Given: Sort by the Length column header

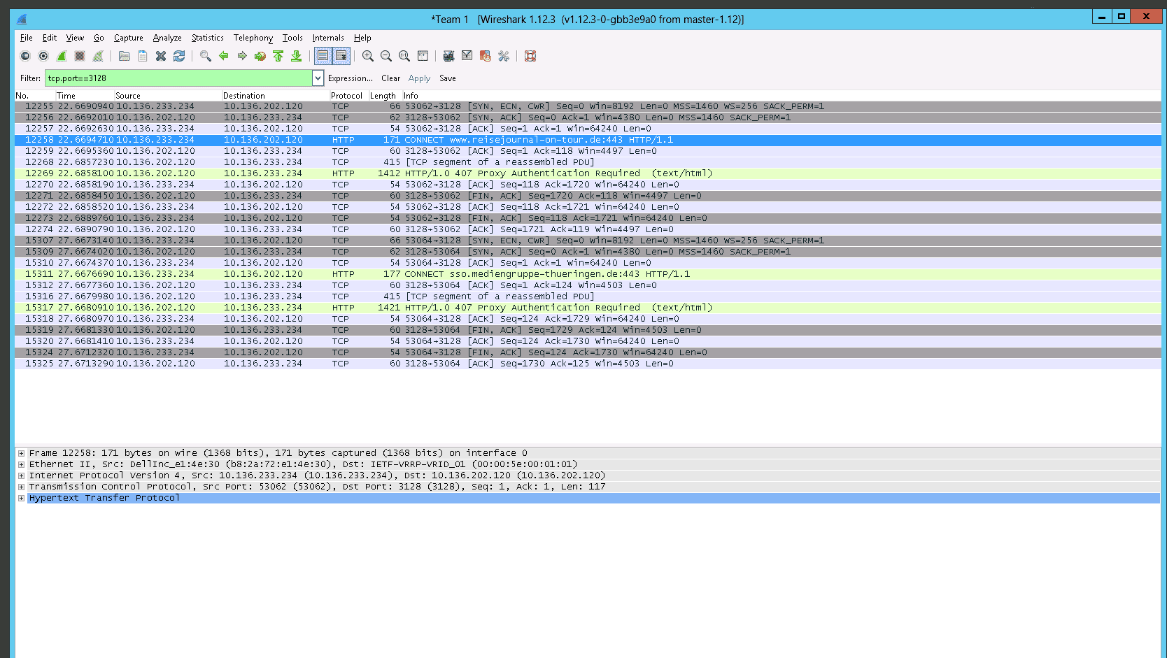Looking at the screenshot, I should click(386, 96).
